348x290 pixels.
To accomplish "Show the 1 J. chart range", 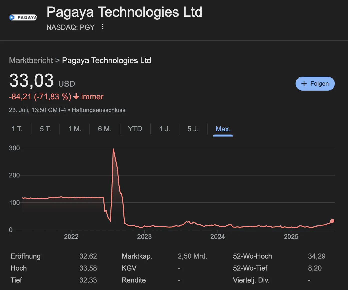I will click(165, 129).
